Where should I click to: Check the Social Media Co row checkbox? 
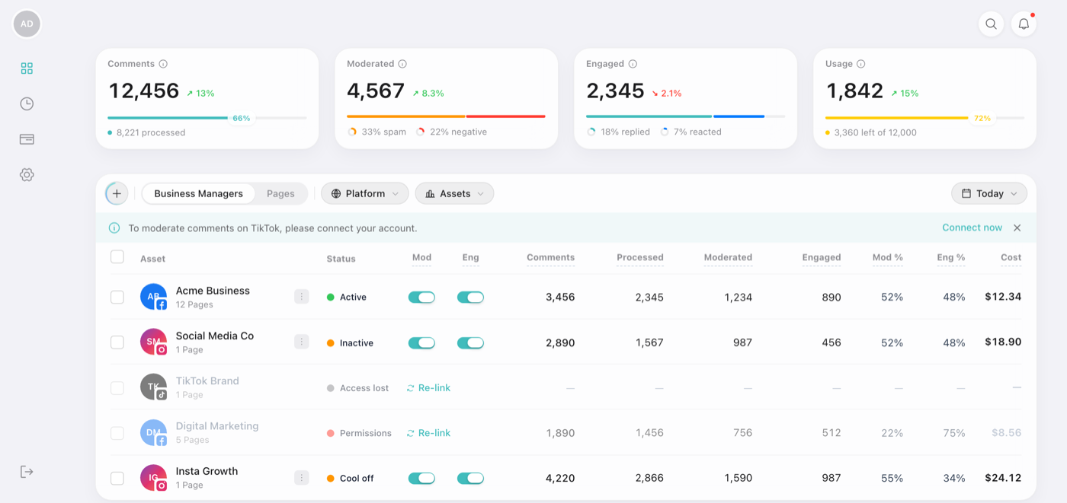(117, 342)
